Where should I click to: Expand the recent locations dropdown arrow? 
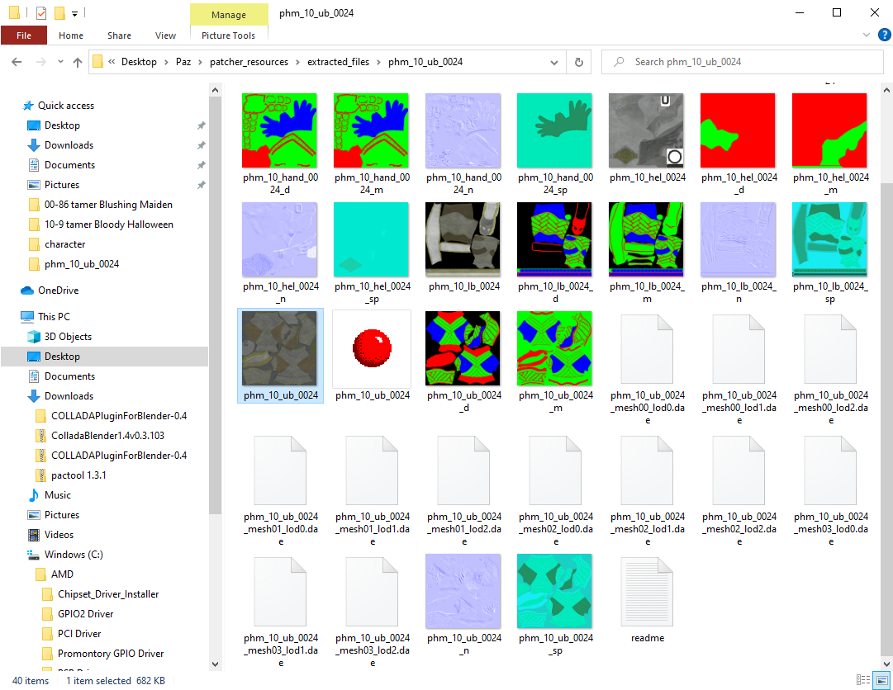[59, 62]
